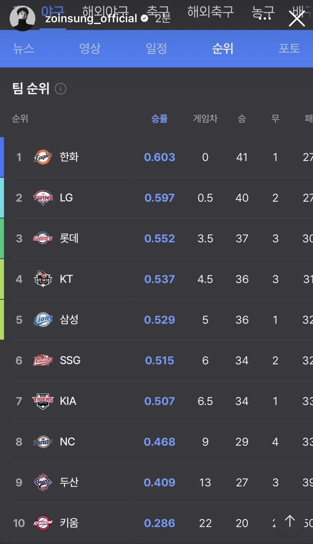The image size is (313, 544).
Task: Open team ranking info icon
Action: coord(61,89)
